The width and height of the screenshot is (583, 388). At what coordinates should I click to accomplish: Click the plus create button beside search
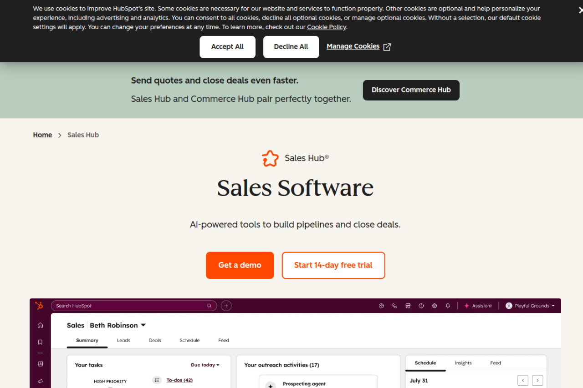[226, 306]
